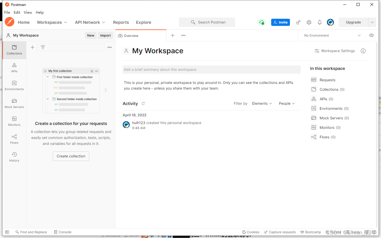
Task: Open Settings gear icon in header
Action: pos(309,22)
